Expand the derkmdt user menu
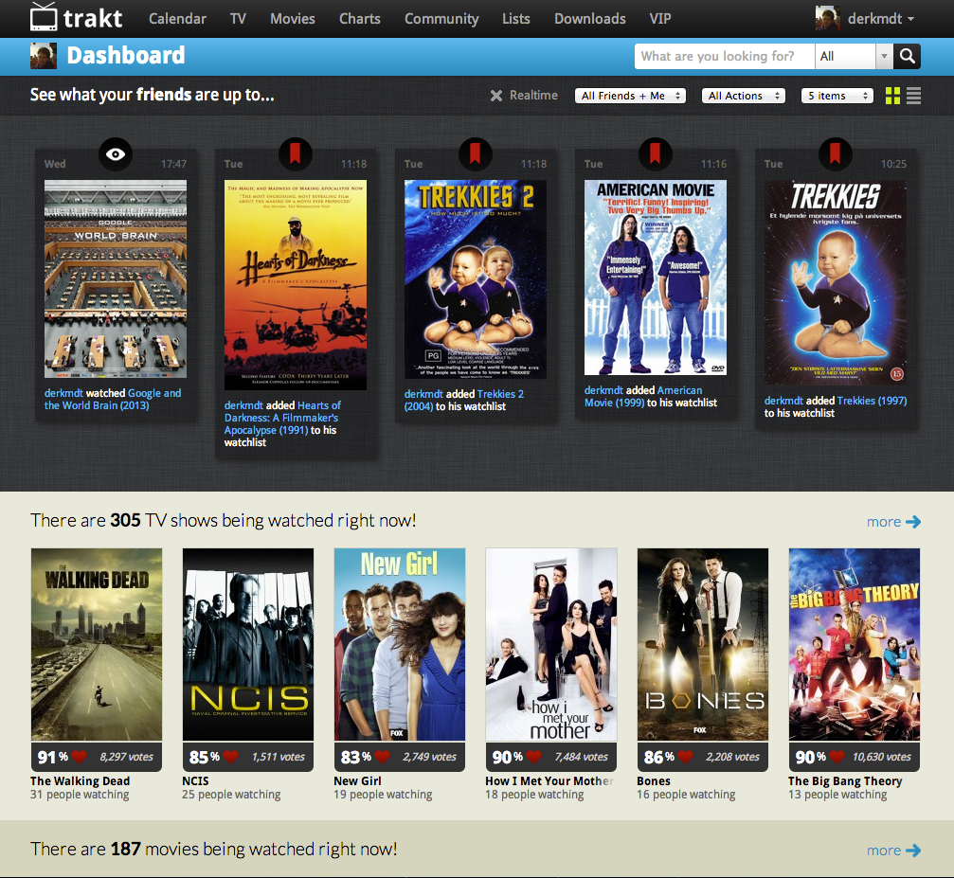954x878 pixels. click(881, 19)
